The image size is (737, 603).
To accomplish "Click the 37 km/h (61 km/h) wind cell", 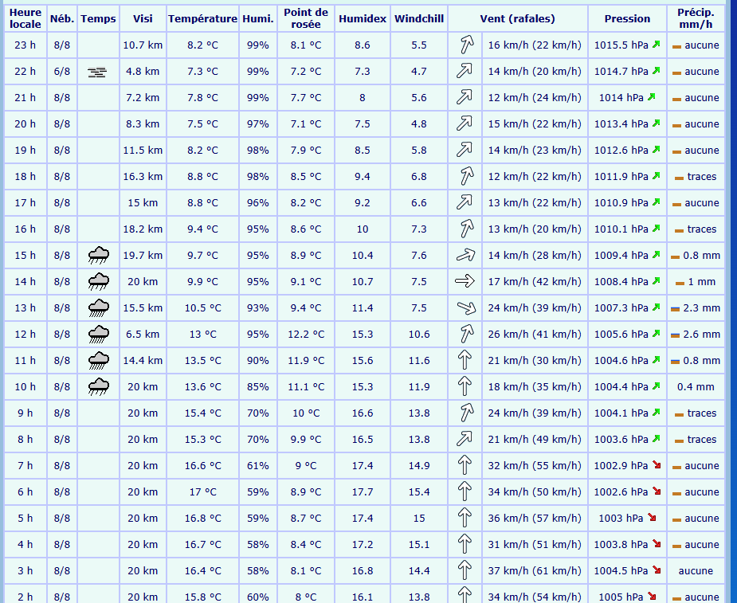I will pos(534,570).
